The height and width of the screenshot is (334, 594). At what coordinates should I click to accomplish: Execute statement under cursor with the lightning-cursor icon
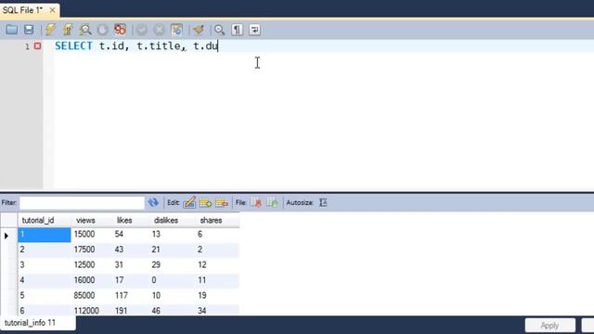point(68,30)
